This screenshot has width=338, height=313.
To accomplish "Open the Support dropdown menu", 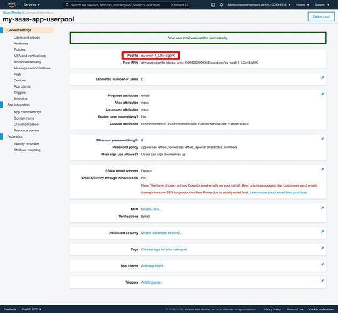I will coord(322,4).
